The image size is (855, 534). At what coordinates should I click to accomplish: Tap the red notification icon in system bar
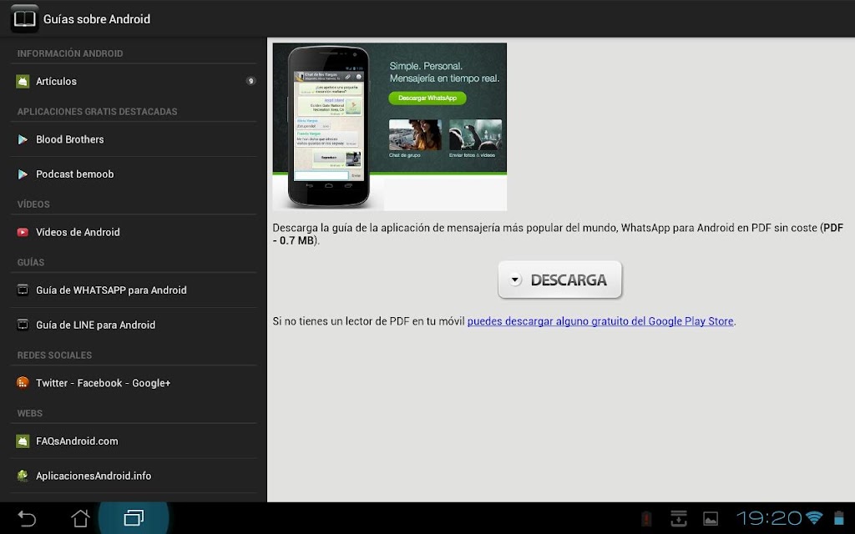tap(647, 518)
